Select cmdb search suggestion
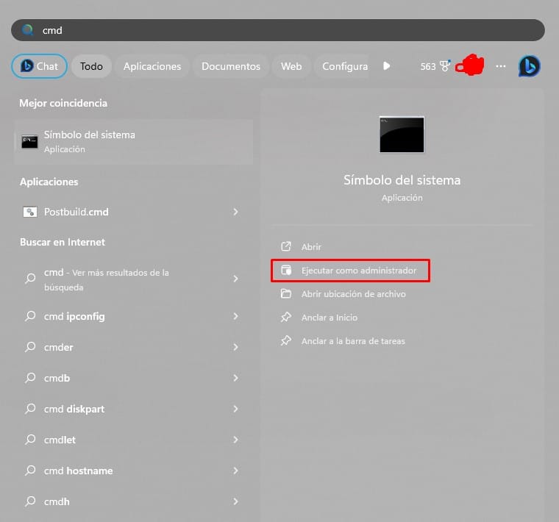This screenshot has width=559, height=522. pyautogui.click(x=134, y=378)
